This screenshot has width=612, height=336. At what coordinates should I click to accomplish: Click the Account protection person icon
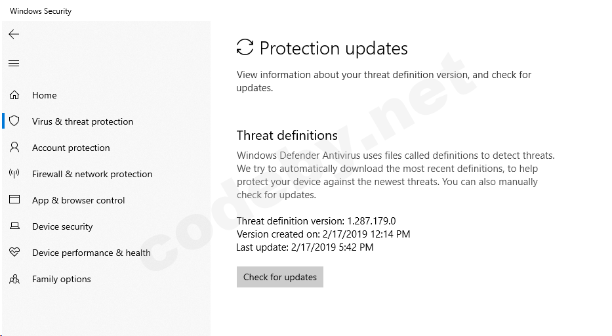pyautogui.click(x=14, y=148)
